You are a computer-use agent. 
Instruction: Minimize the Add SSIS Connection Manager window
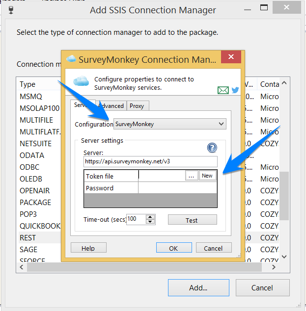[x=248, y=10]
